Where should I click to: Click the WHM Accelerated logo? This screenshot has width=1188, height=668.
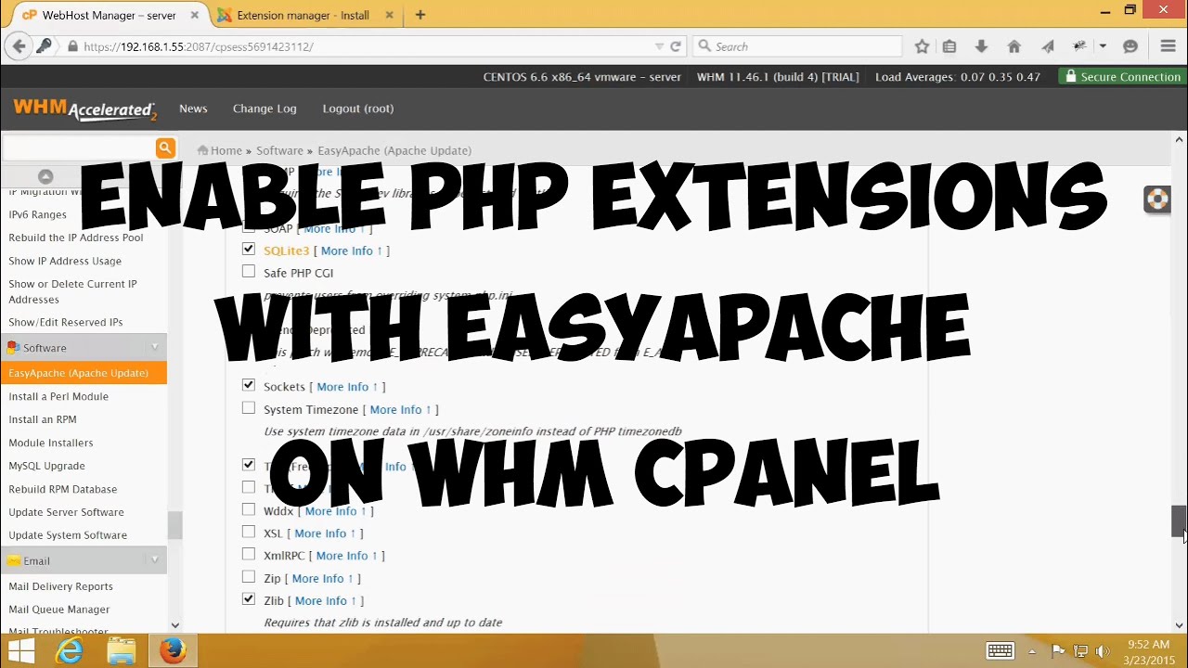(x=85, y=109)
